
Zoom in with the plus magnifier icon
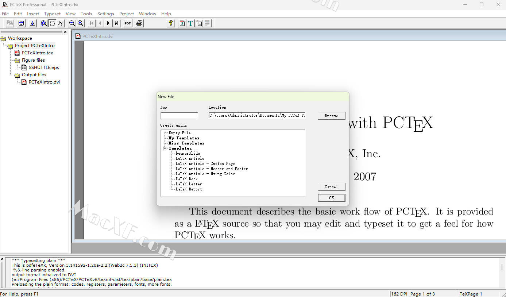click(x=81, y=23)
